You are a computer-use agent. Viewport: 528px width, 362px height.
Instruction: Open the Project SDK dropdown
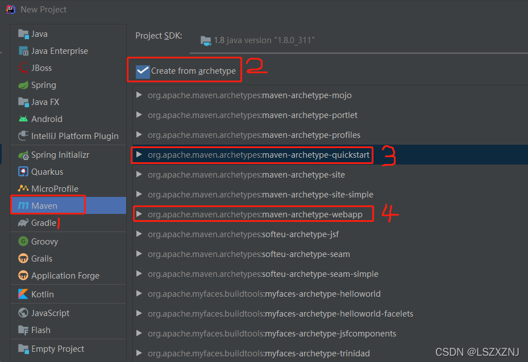coord(359,40)
